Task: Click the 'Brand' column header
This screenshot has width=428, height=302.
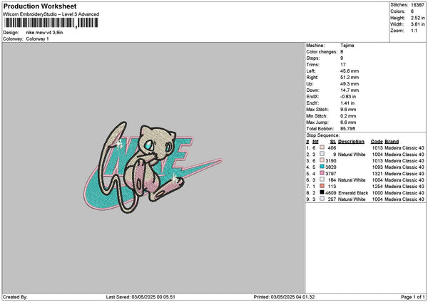Action: 392,142
